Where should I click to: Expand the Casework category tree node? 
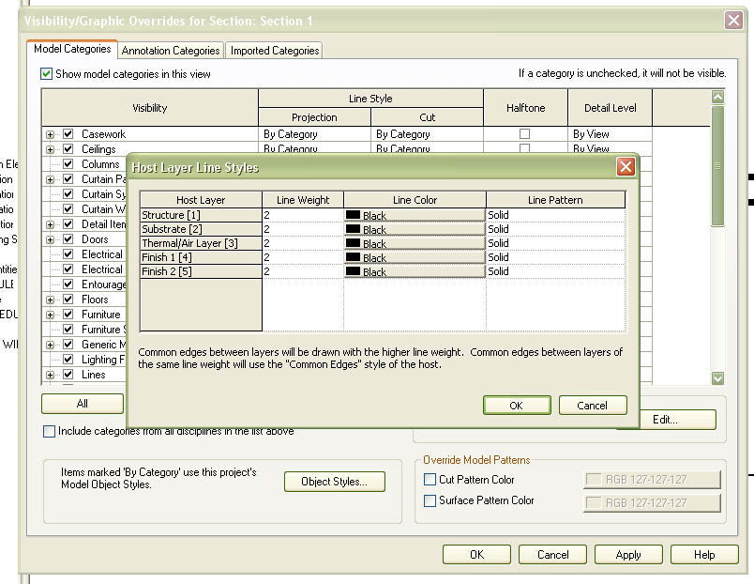(51, 134)
